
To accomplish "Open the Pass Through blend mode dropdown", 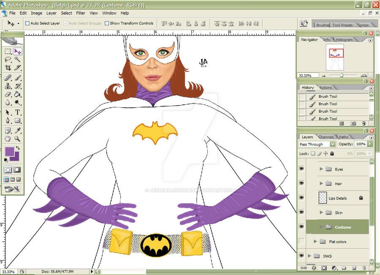I will click(x=333, y=144).
